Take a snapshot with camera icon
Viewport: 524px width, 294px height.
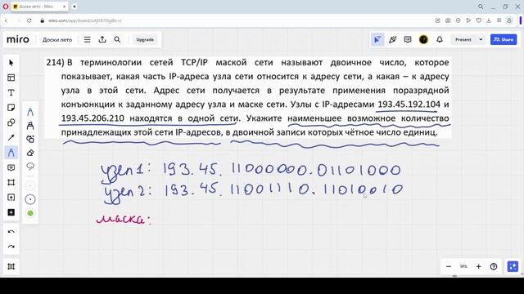coord(448,20)
